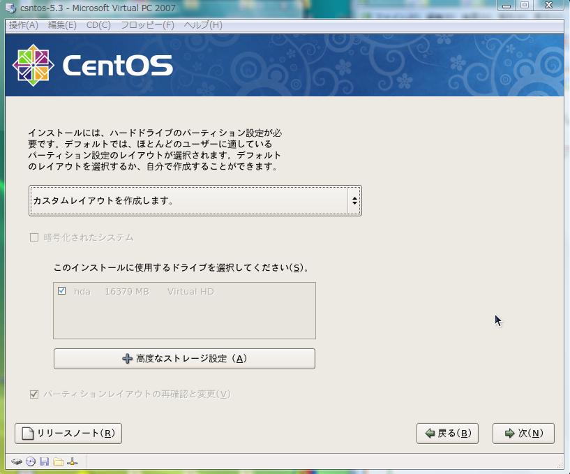The image size is (570, 474).
Task: Click the floppy disk status bar icon
Action: tap(45, 461)
